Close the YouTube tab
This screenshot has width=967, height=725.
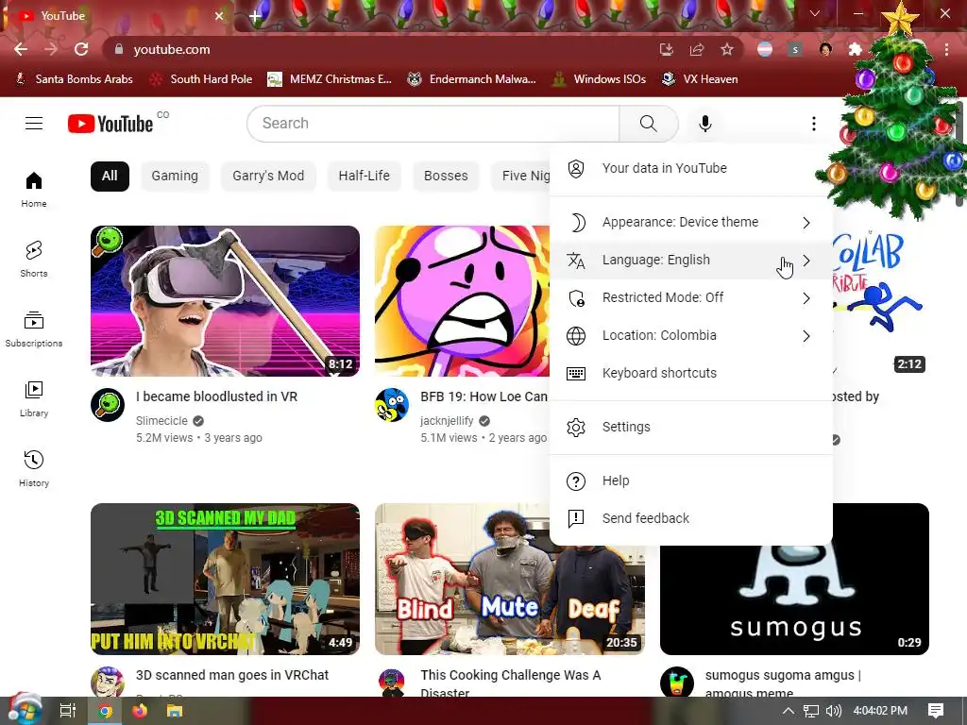pyautogui.click(x=219, y=16)
